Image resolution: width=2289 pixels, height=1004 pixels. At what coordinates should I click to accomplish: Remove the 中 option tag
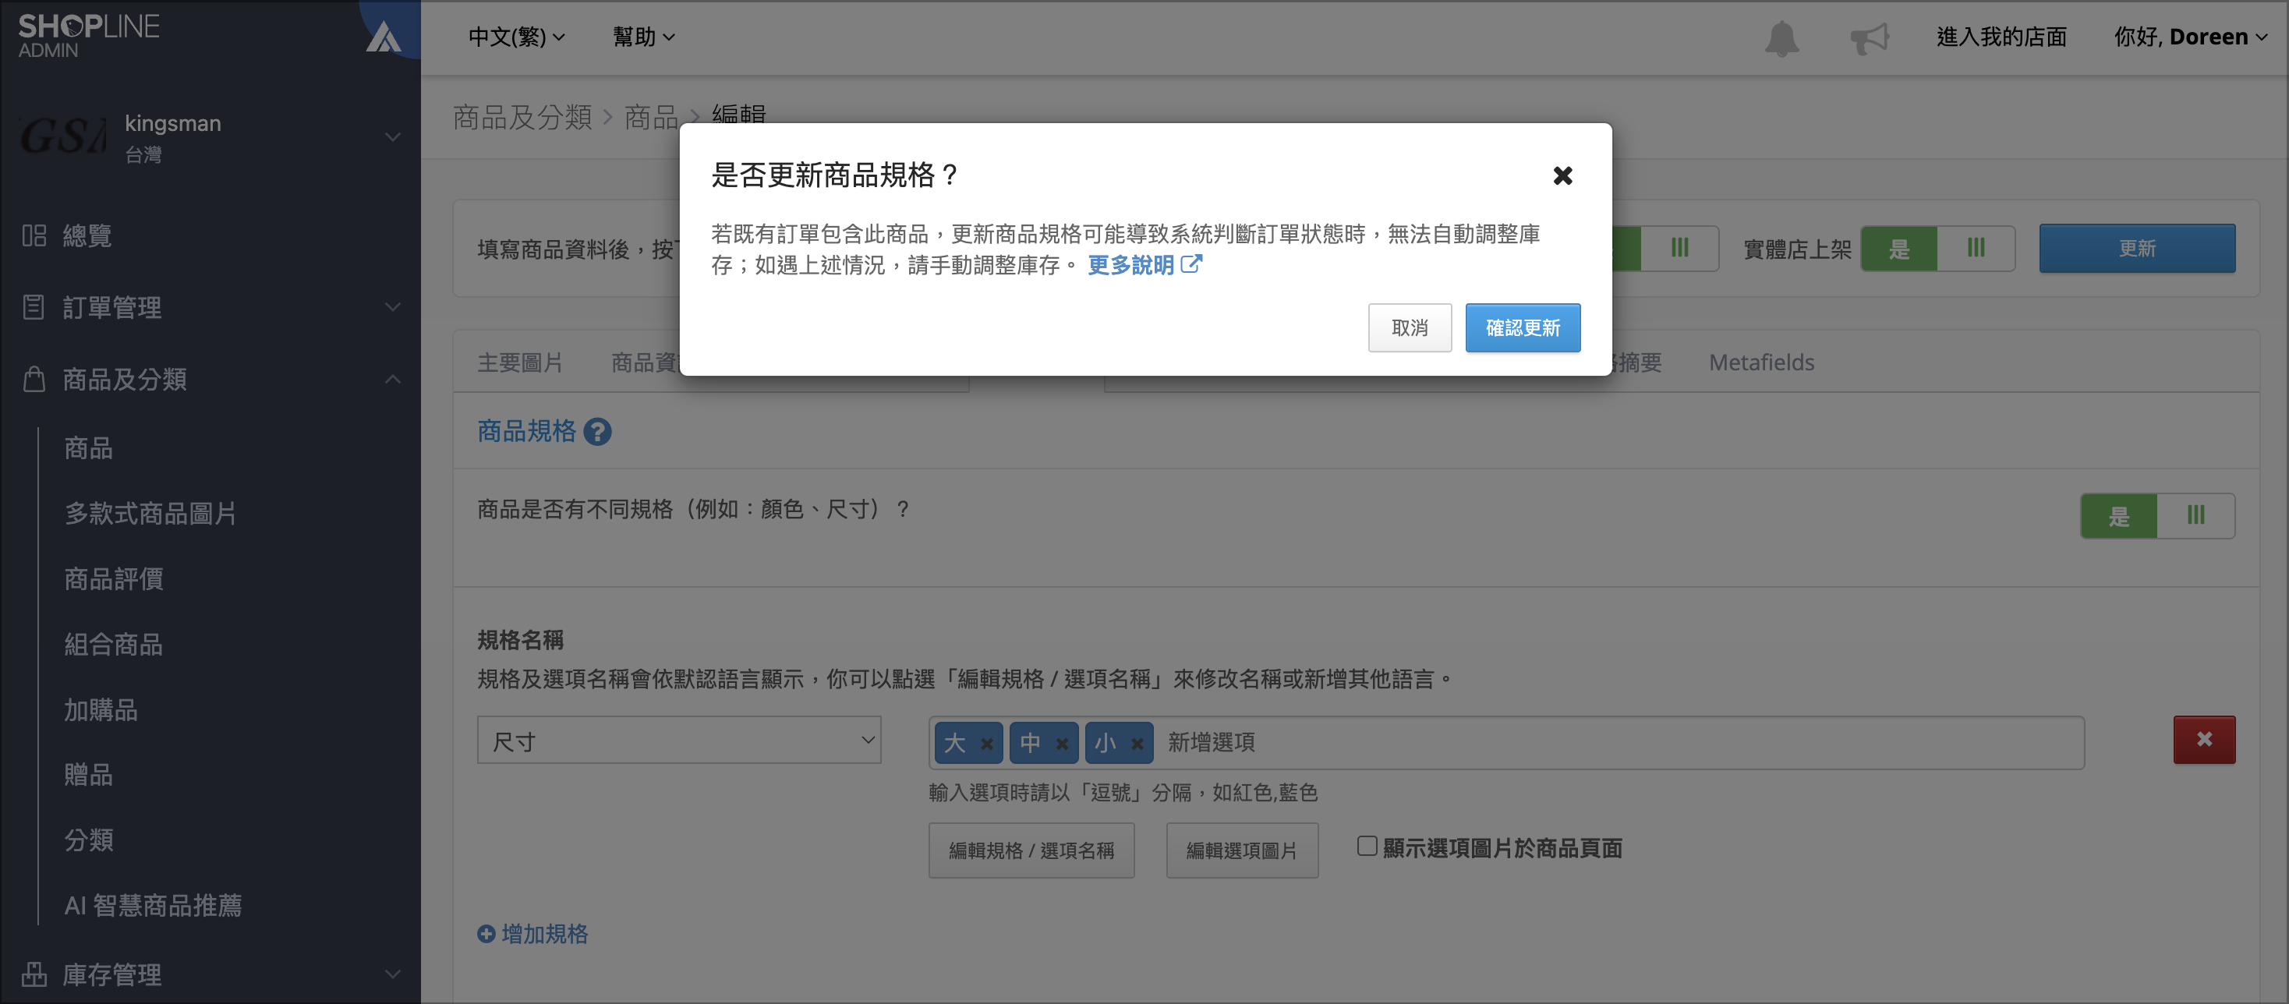(1062, 744)
